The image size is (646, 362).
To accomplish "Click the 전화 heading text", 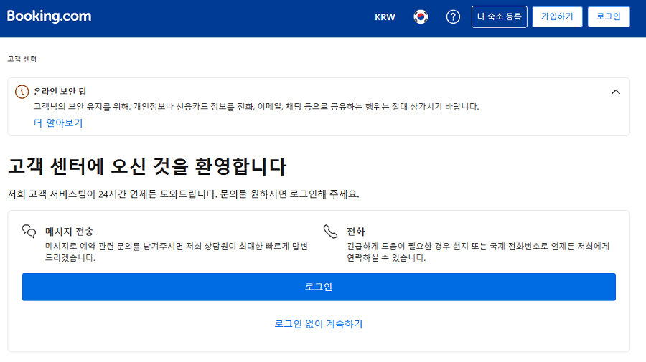I will point(355,232).
